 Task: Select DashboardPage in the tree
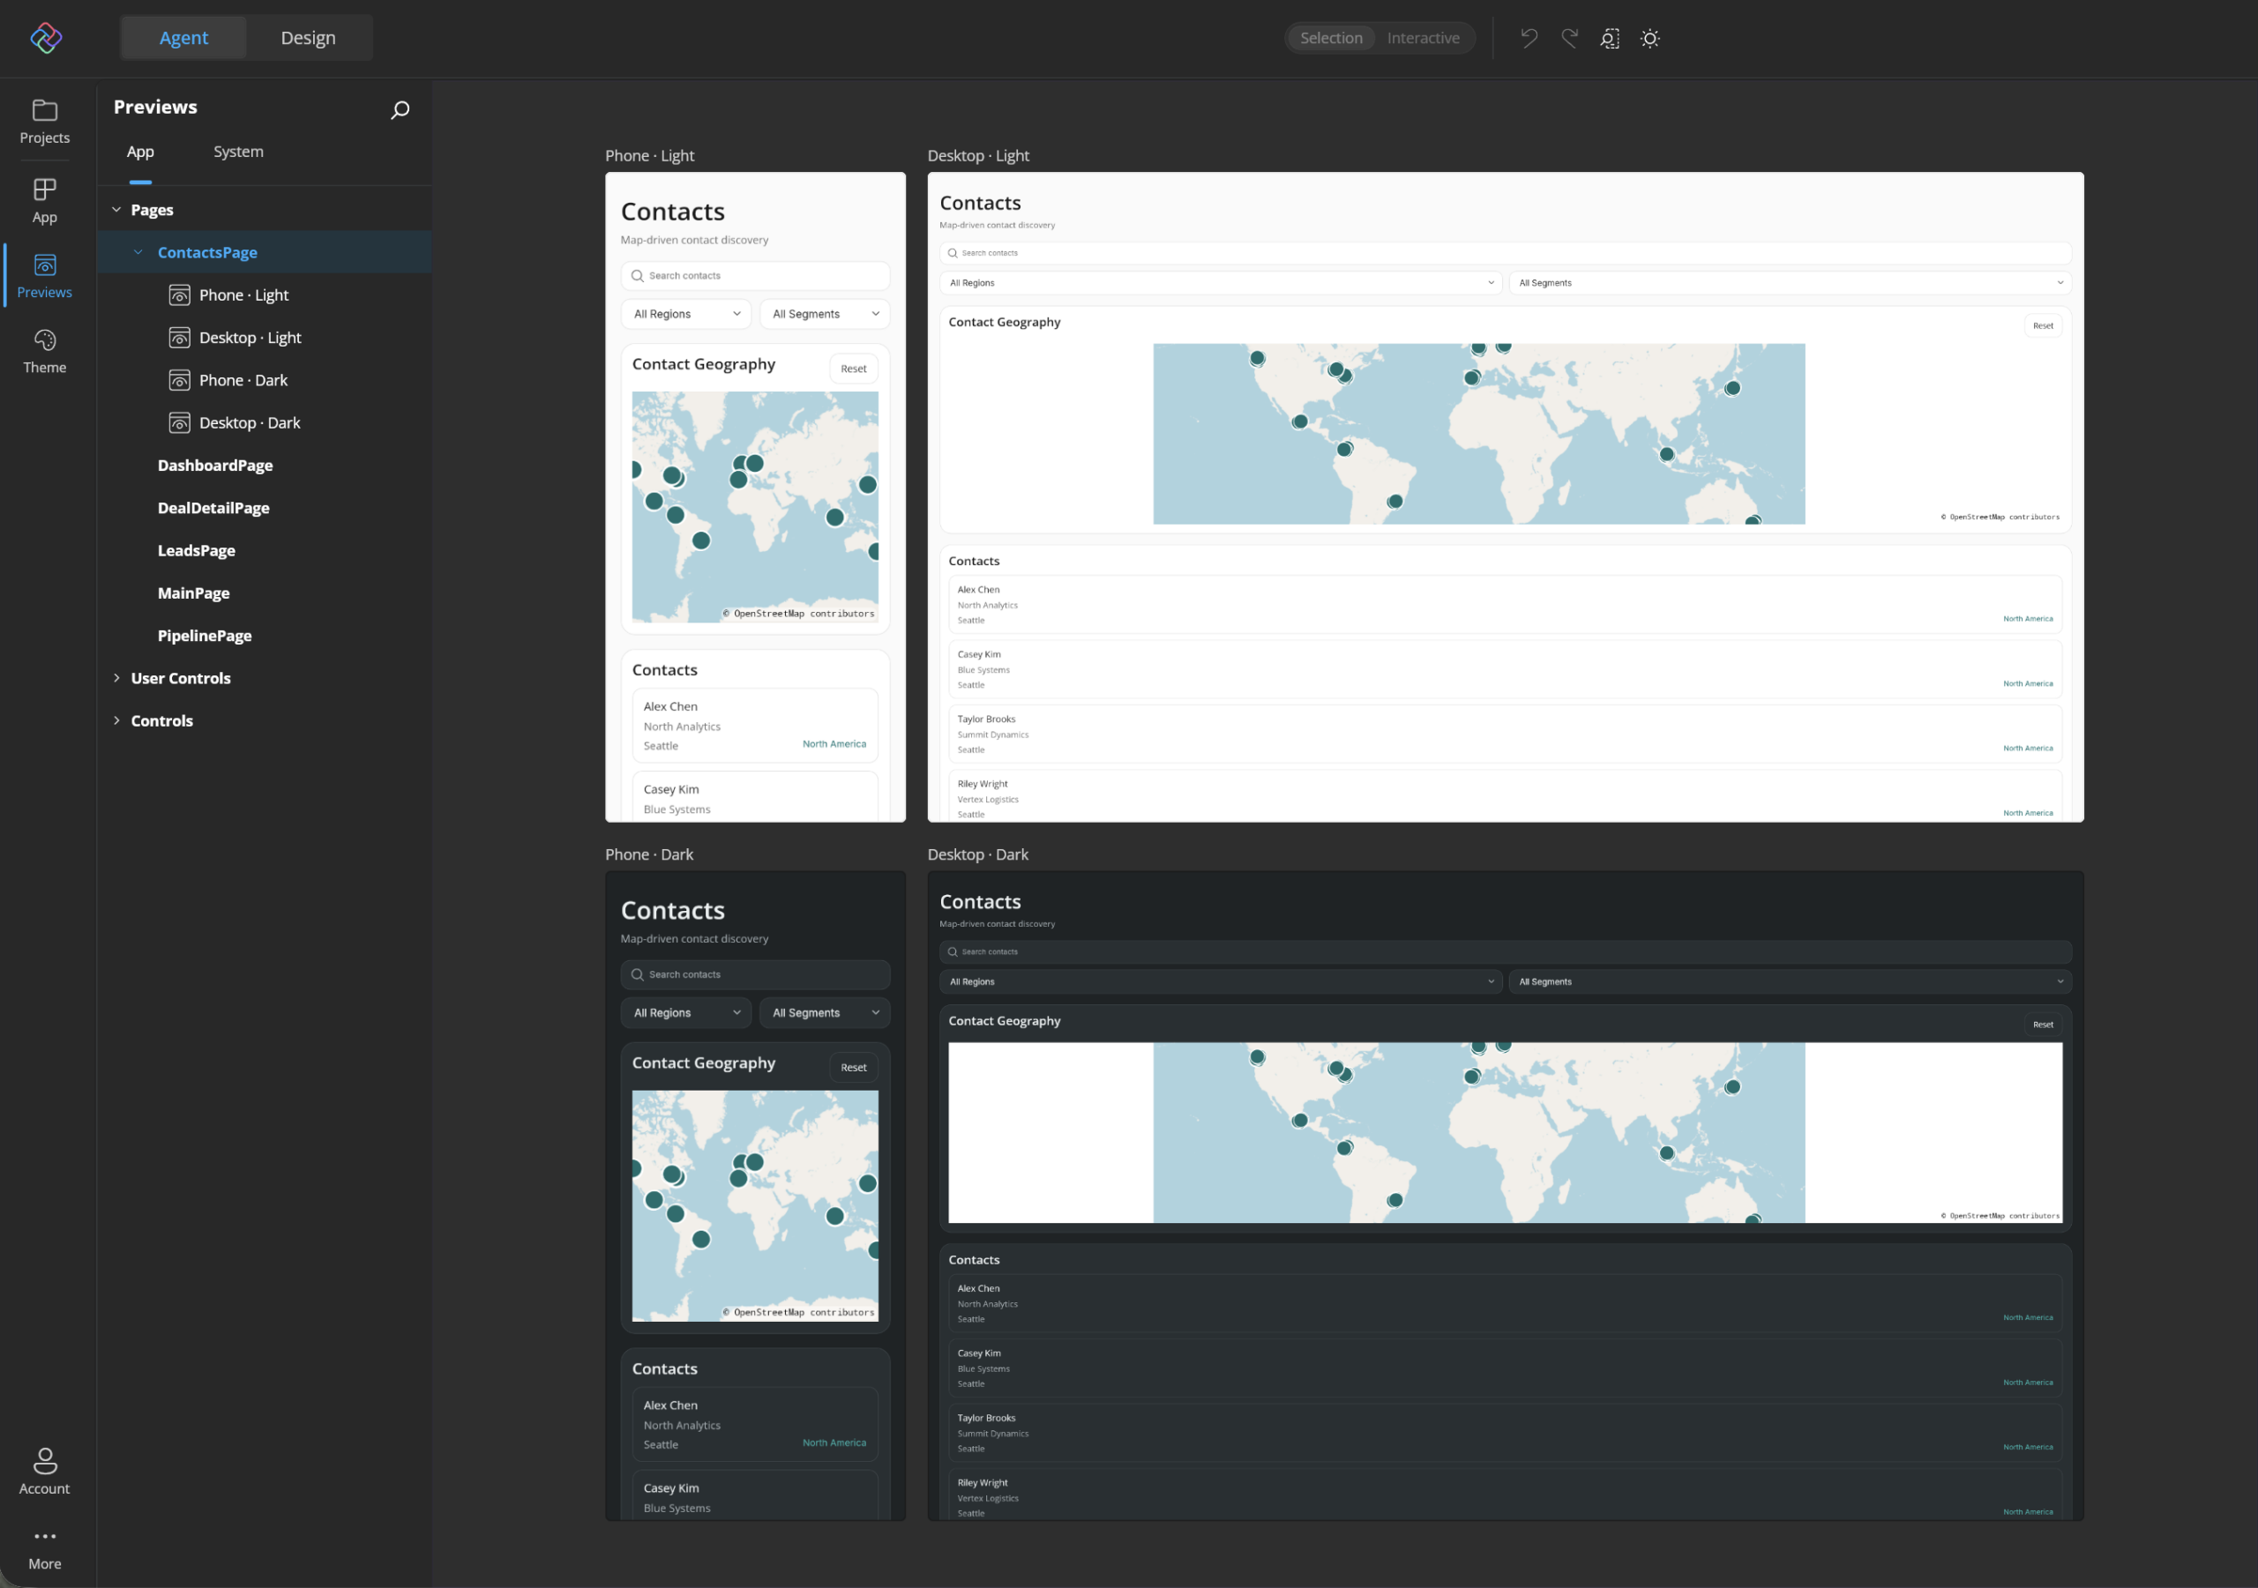215,465
